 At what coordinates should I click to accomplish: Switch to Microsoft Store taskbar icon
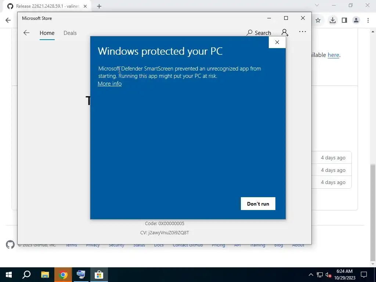[x=99, y=275]
